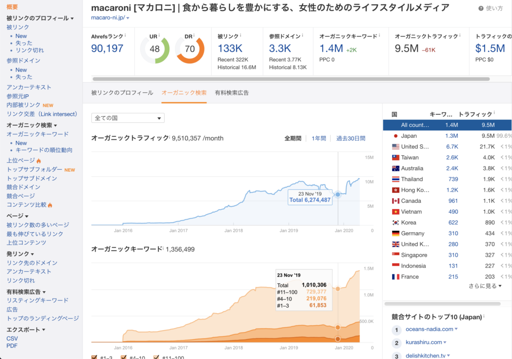The image size is (512, 359).
Task: Switch to the 有料検索広告 tab
Action: point(232,93)
